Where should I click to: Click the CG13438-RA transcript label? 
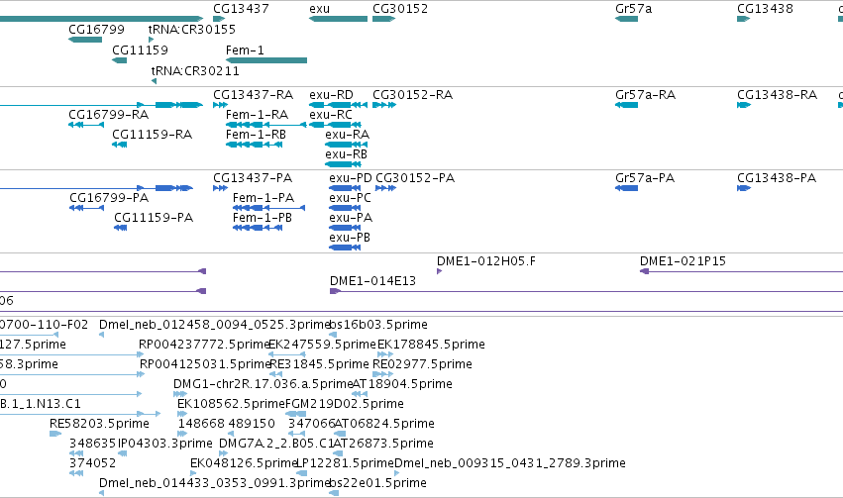(x=777, y=95)
